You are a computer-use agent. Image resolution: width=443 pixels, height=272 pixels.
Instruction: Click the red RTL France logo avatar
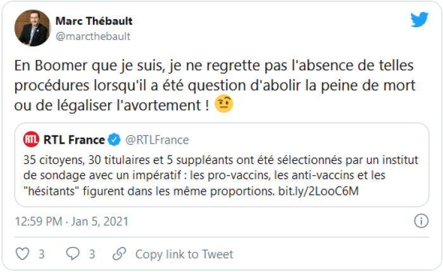[x=31, y=140]
